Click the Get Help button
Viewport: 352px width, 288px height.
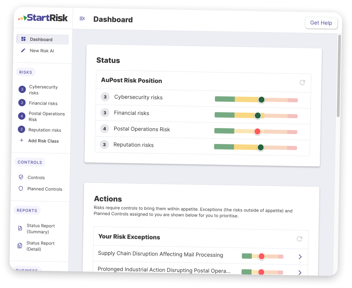coord(321,23)
